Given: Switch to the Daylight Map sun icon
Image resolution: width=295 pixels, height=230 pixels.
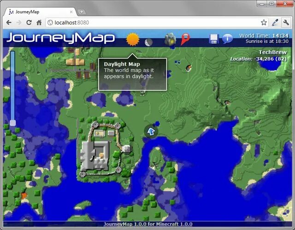Looking at the screenshot, I should coord(133,40).
